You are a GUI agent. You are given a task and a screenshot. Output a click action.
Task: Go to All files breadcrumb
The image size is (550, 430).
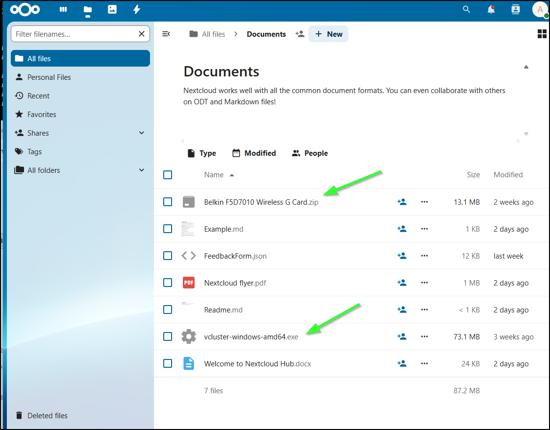[207, 34]
